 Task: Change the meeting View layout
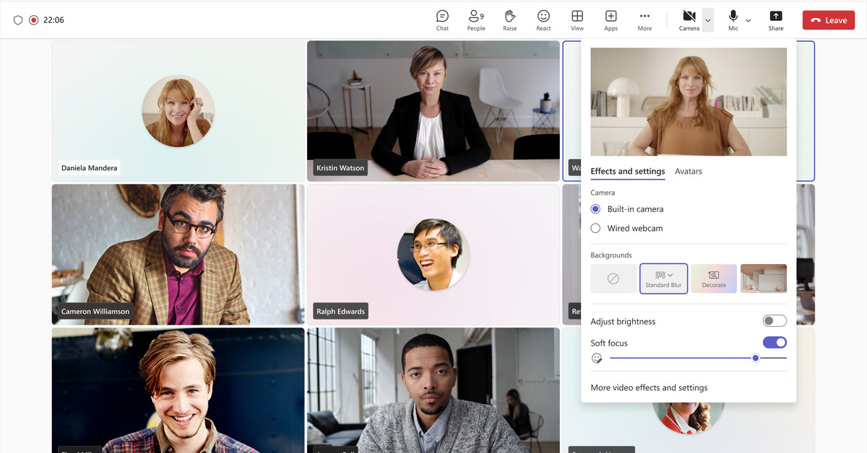click(x=577, y=19)
